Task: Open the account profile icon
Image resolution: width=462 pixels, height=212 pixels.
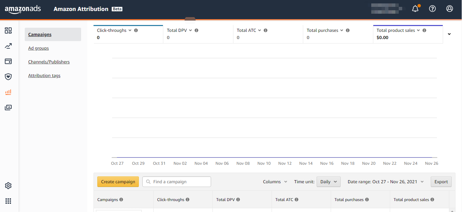Action: 450,8
